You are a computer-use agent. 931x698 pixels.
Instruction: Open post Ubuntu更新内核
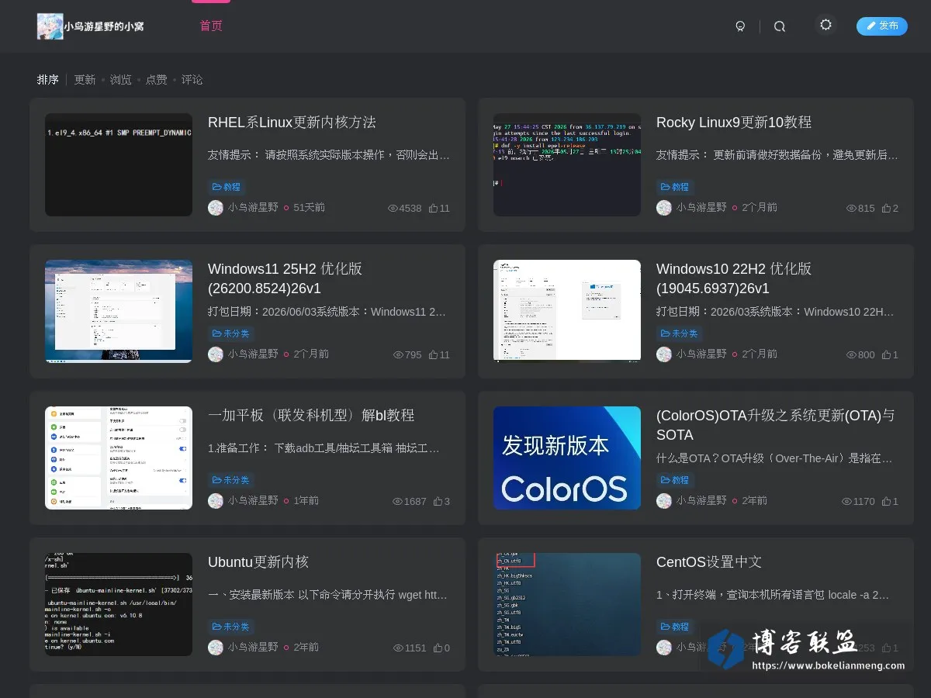tap(258, 562)
